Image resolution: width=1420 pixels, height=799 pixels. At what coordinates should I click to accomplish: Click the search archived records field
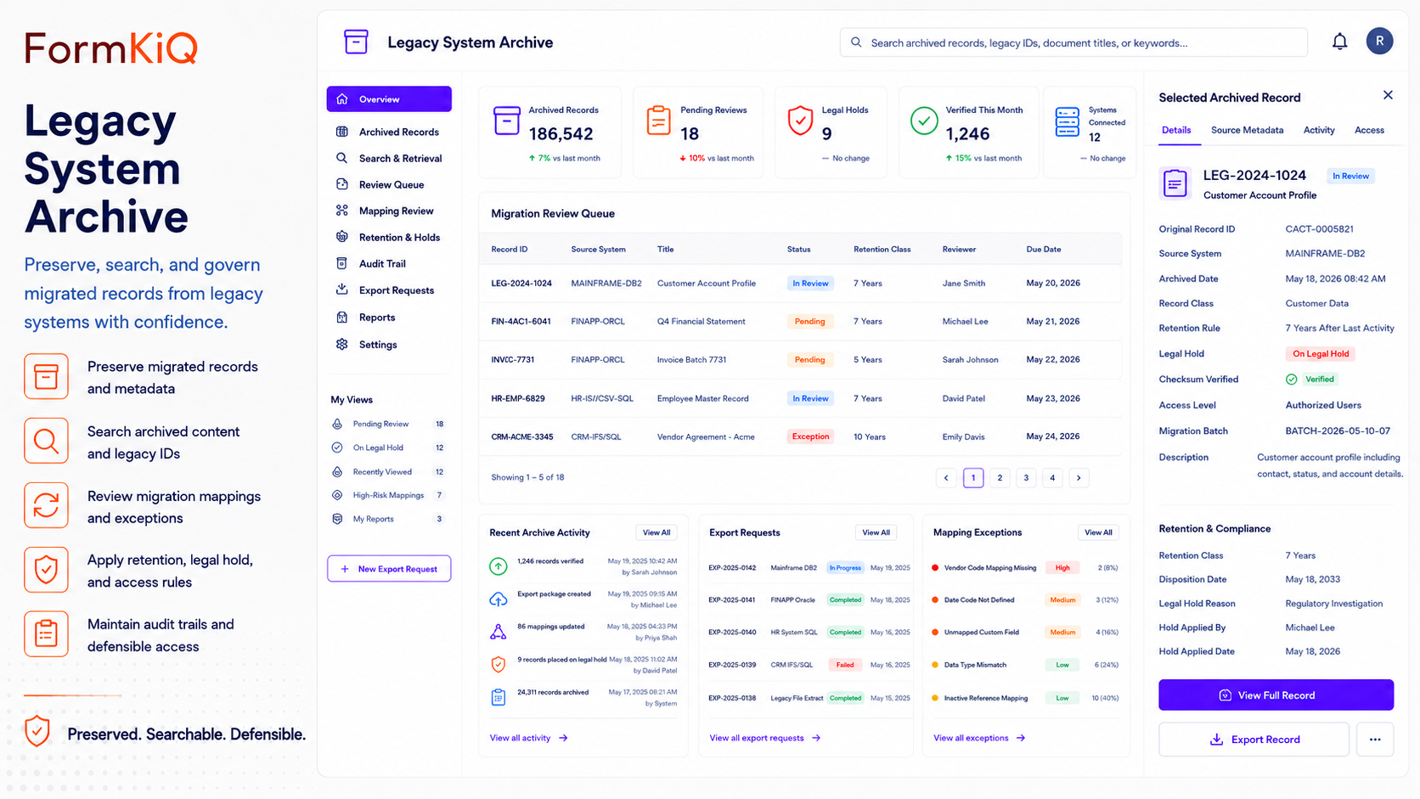(x=1073, y=42)
